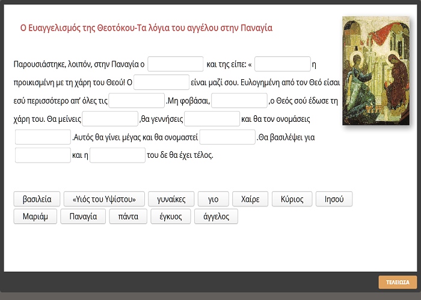Click the blank before 'του δε θα έχει τέλος'
This screenshot has height=300, width=421.
click(x=117, y=155)
